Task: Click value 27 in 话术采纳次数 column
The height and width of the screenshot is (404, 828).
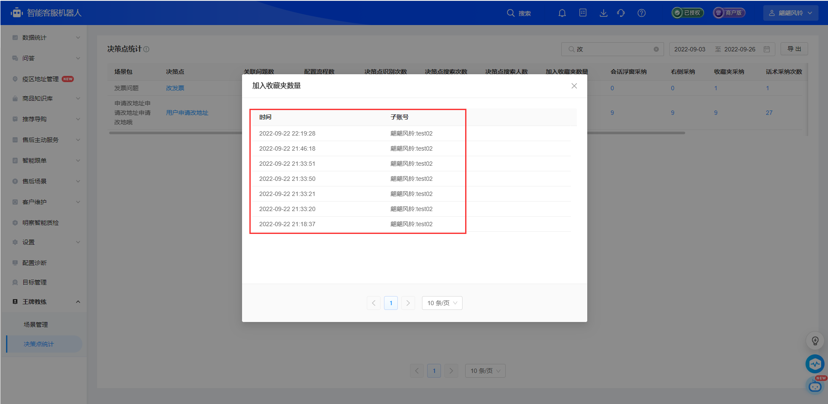Action: point(769,113)
